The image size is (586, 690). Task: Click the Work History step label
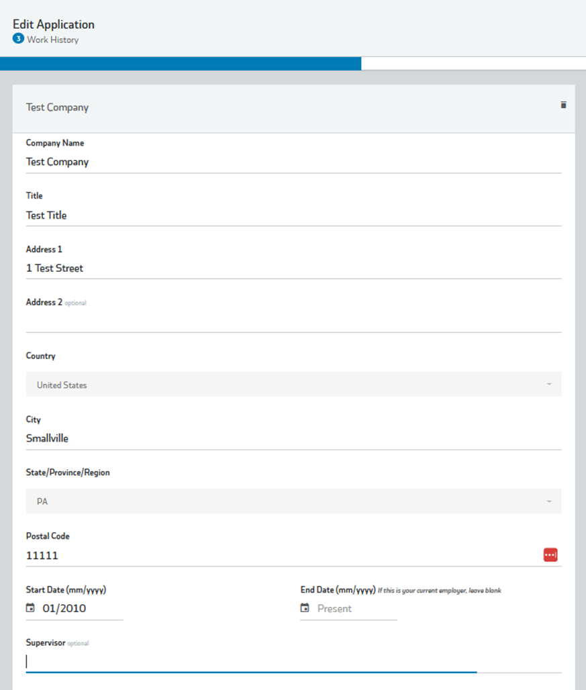point(52,40)
